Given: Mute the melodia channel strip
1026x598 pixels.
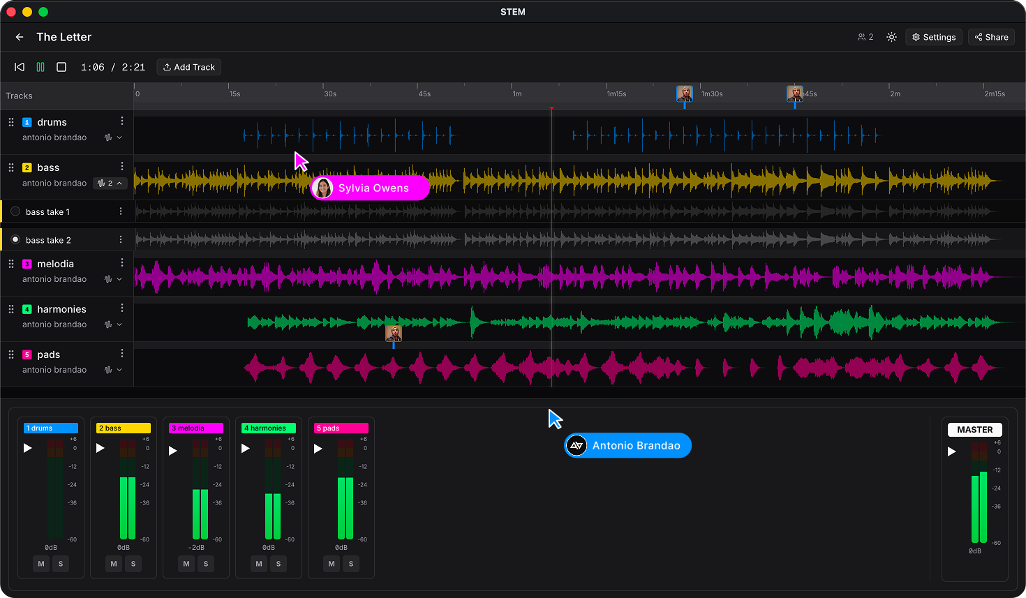Looking at the screenshot, I should click(186, 564).
